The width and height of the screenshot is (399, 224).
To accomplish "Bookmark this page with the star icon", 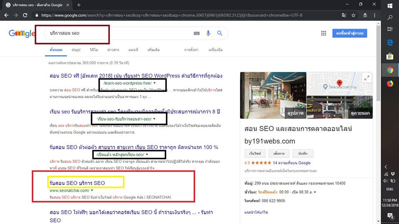I will pyautogui.click(x=353, y=15).
